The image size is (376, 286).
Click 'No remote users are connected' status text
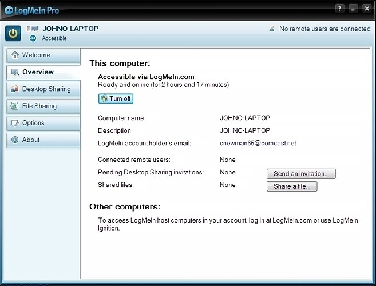point(324,29)
